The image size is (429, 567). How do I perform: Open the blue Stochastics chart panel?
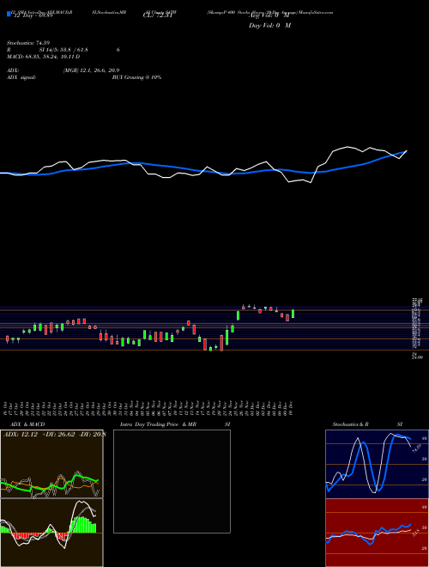[x=377, y=464]
